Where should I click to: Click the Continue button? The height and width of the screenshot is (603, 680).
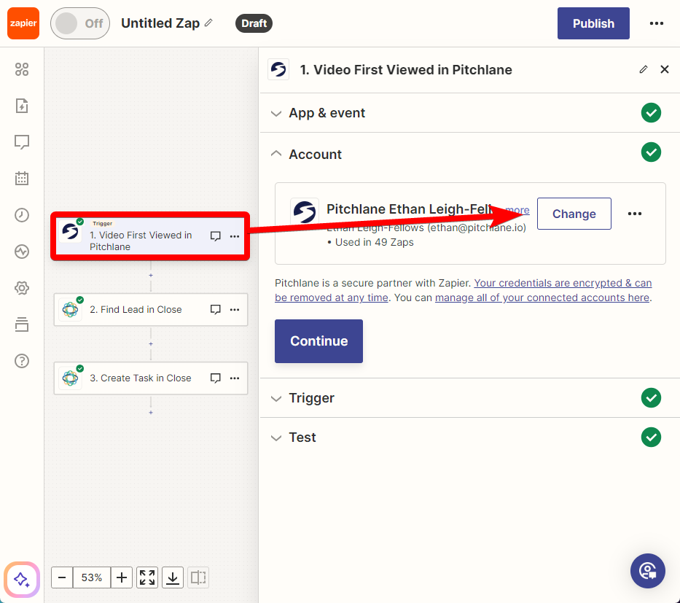coord(318,341)
